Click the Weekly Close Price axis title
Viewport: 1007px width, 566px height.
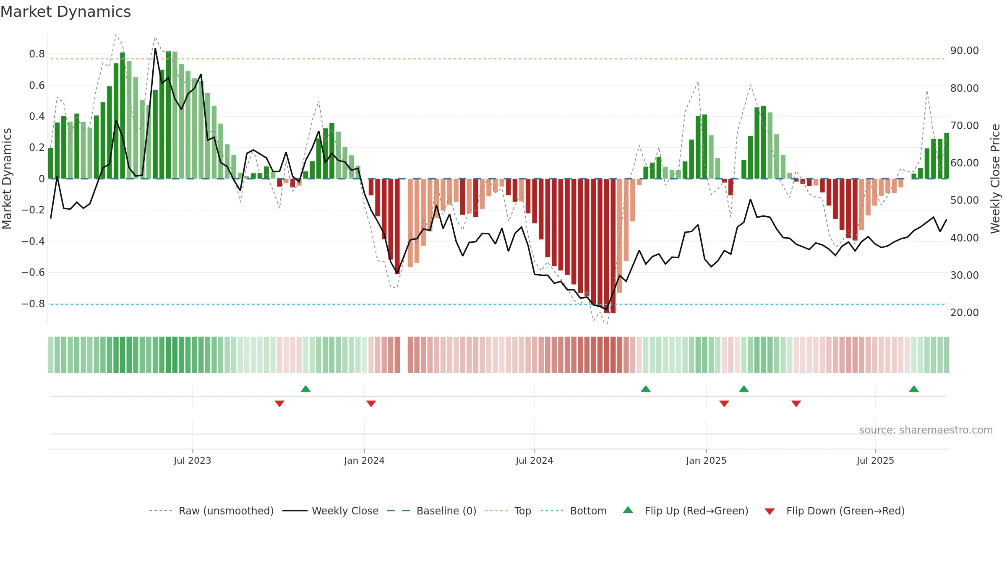pyautogui.click(x=995, y=179)
